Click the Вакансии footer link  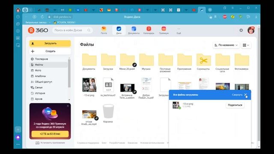point(132,143)
